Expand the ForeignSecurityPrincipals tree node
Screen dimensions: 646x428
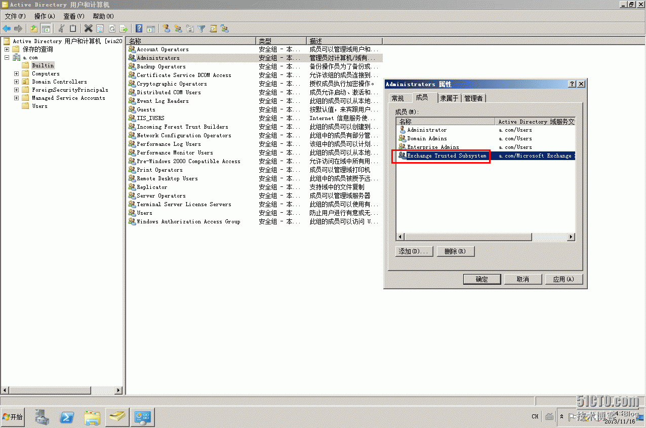(x=17, y=90)
